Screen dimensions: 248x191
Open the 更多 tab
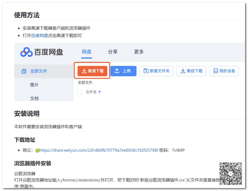point(139,52)
